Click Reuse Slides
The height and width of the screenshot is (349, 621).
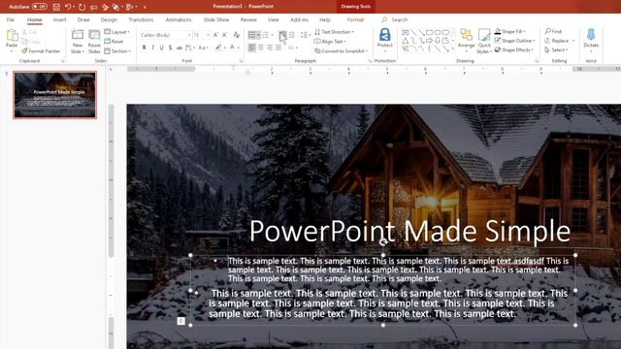94,41
